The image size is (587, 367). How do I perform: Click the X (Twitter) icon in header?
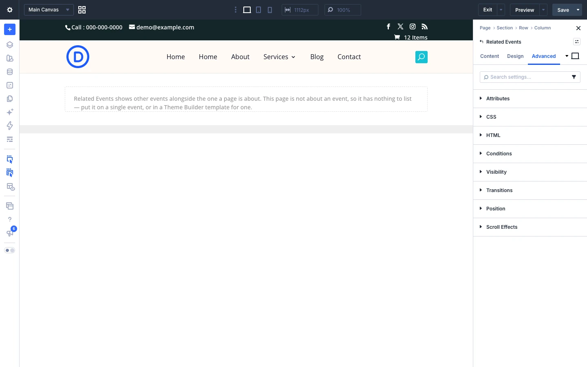[401, 27]
